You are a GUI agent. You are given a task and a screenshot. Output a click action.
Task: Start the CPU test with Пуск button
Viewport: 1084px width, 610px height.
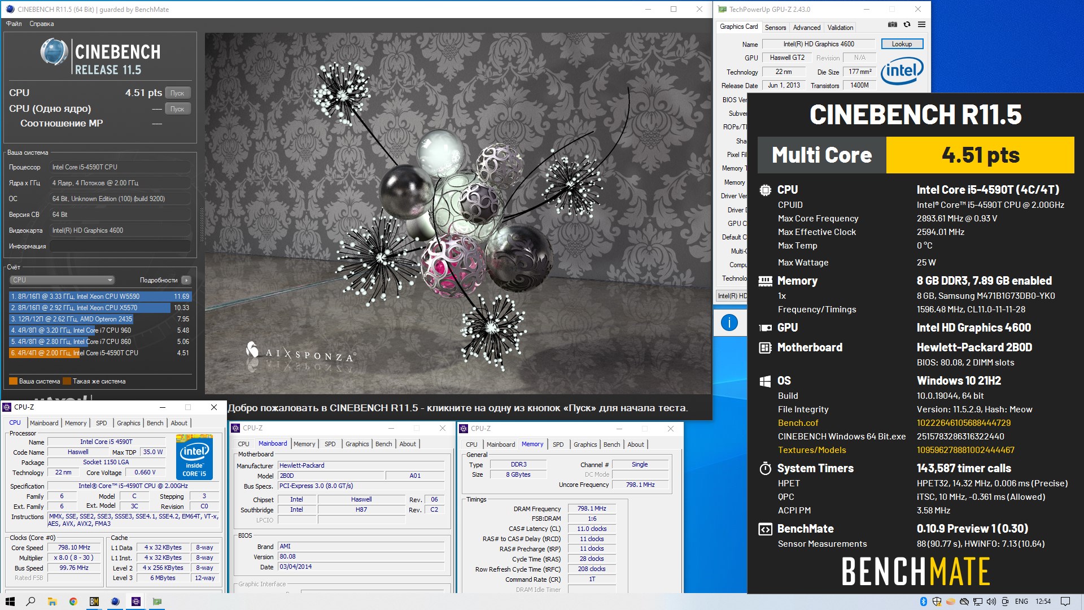[177, 93]
